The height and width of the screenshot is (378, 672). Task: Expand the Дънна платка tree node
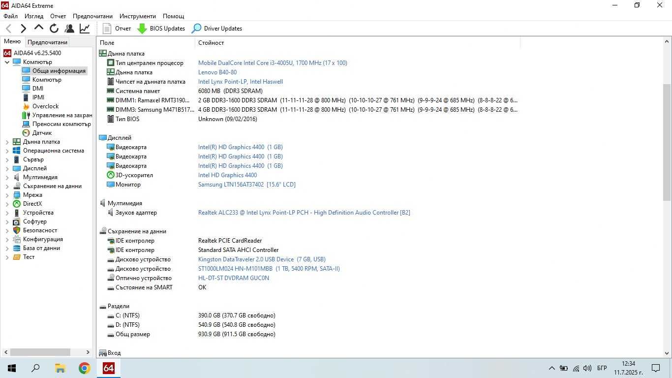coord(7,142)
